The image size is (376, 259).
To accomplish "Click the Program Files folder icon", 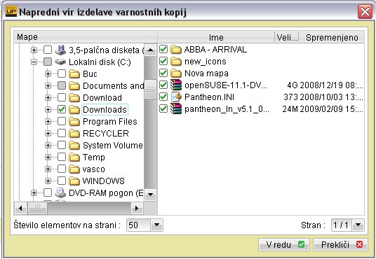I will [74, 121].
